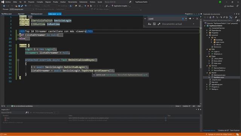Switch to the Program.cs tab

pyautogui.click(x=189, y=14)
